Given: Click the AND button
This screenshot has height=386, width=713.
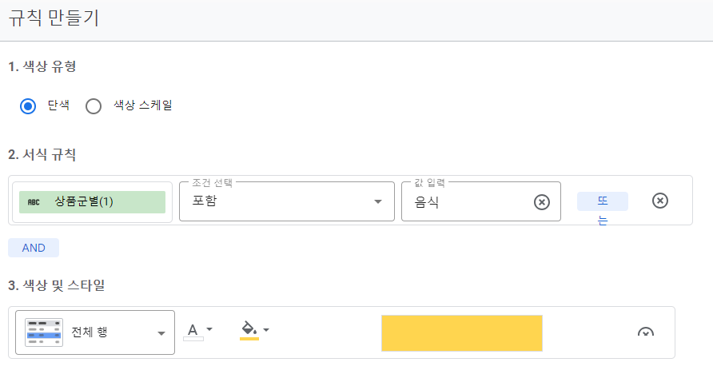Looking at the screenshot, I should (34, 248).
